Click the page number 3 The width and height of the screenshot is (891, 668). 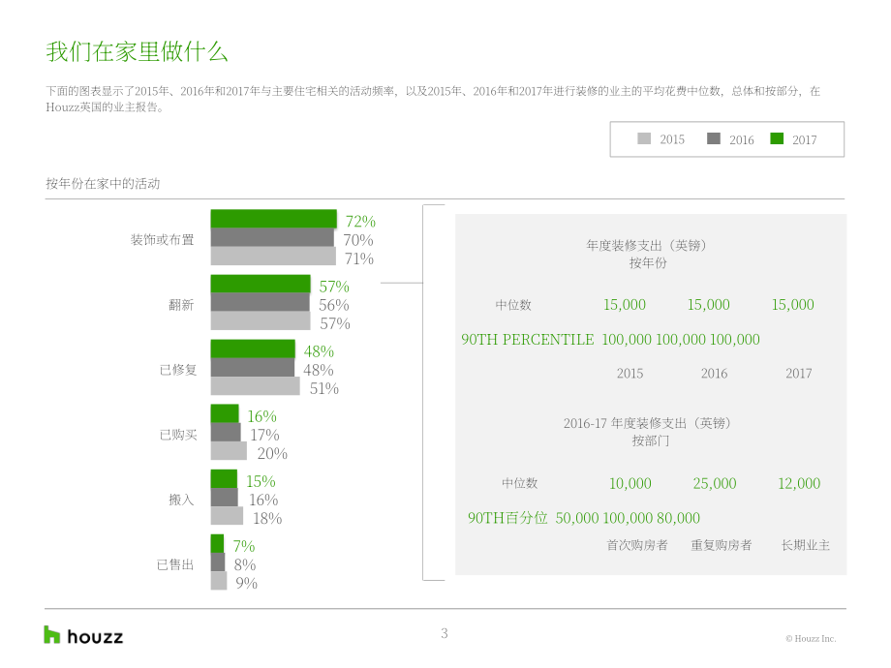[445, 633]
